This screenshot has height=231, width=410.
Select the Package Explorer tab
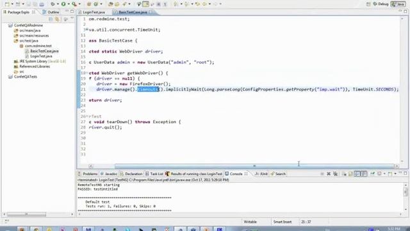click(19, 12)
